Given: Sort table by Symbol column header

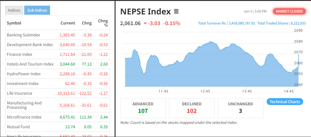Looking at the screenshot, I should pos(14,23).
